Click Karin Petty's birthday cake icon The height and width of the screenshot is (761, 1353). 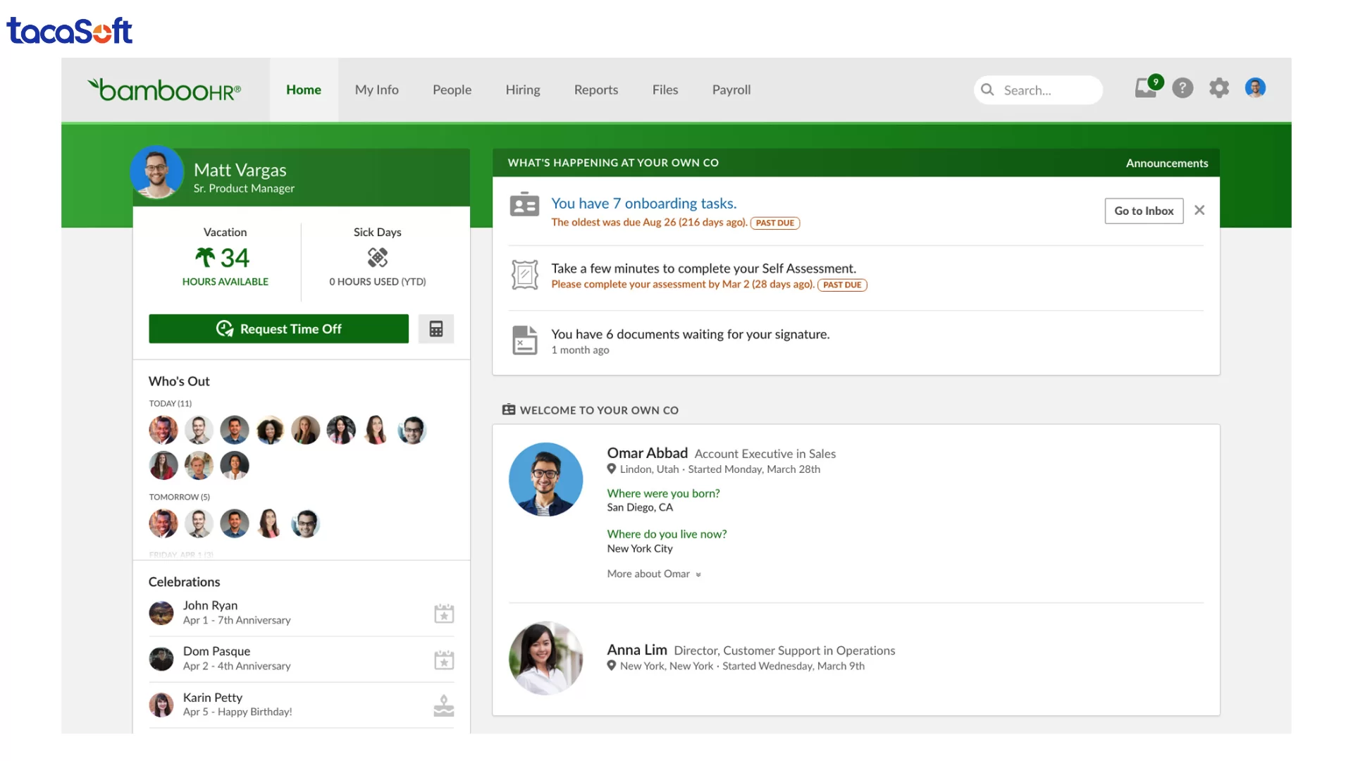click(444, 705)
